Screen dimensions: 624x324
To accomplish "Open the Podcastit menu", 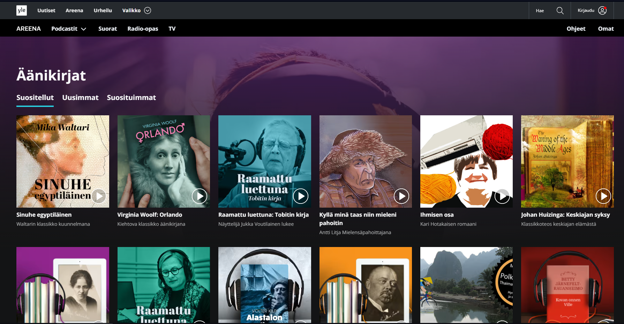I will point(65,29).
